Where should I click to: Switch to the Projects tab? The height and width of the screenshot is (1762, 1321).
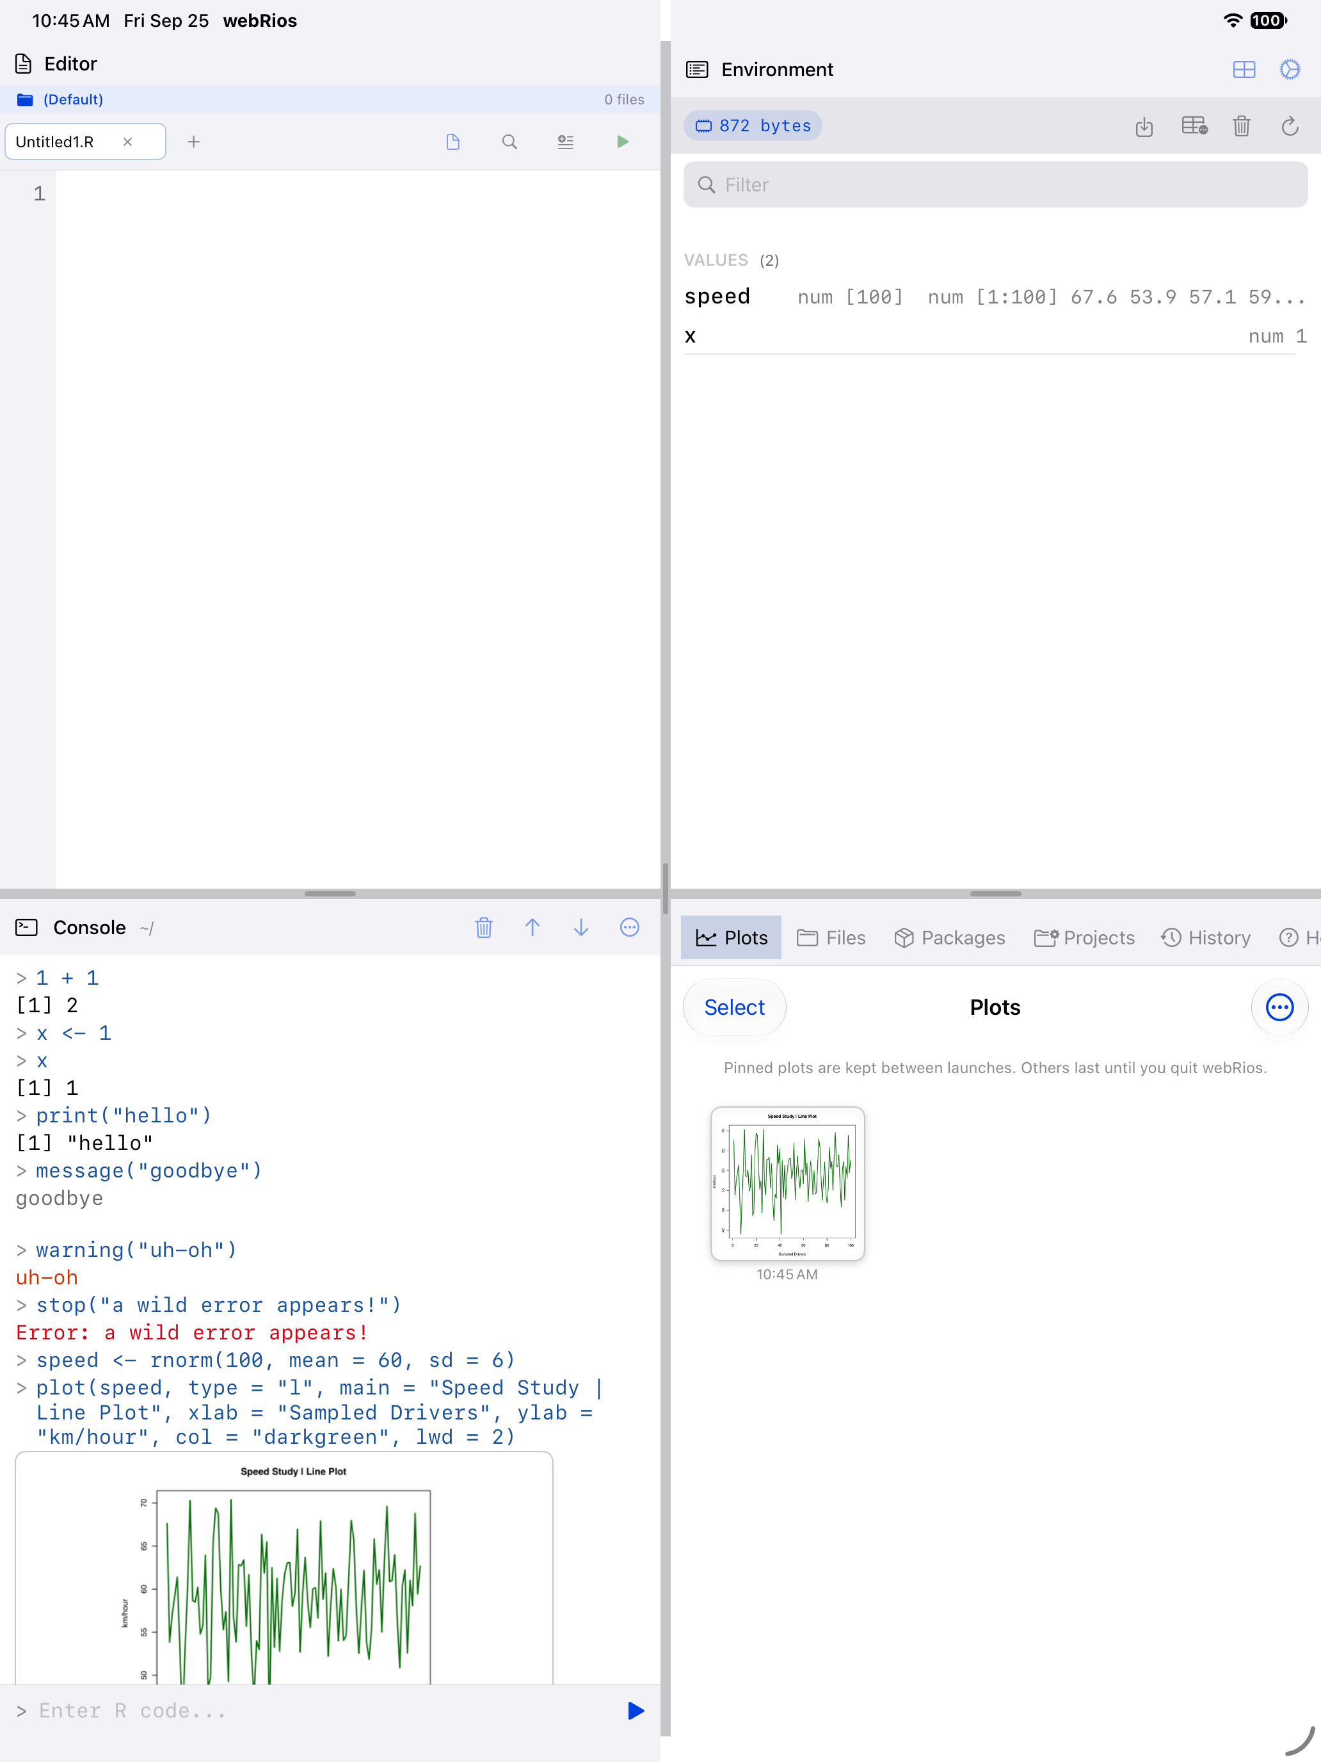tap(1084, 937)
